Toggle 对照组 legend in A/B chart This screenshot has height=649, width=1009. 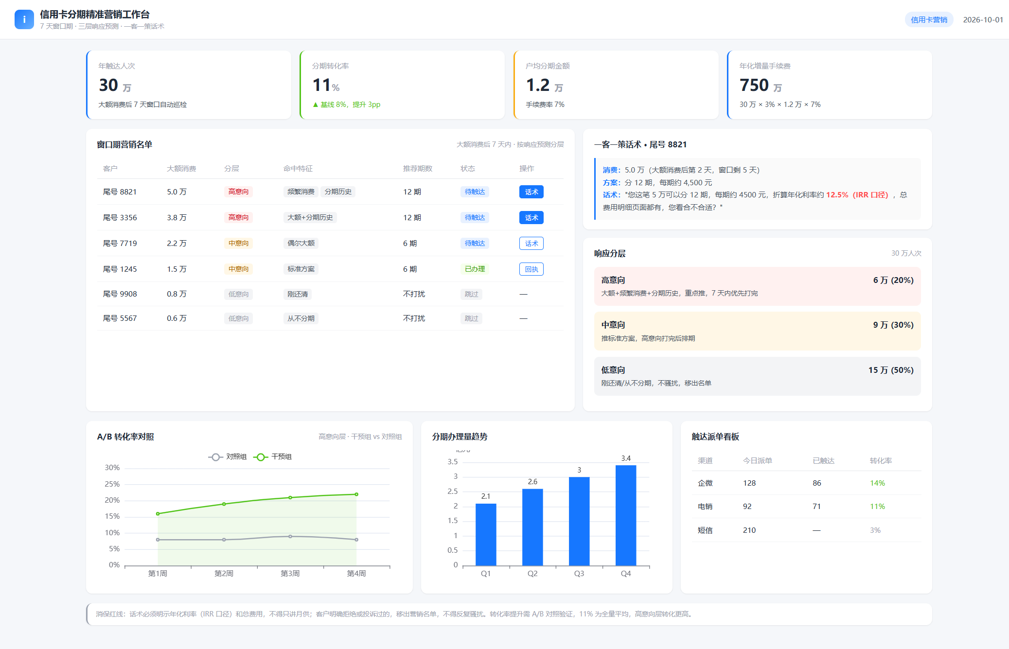tap(228, 457)
